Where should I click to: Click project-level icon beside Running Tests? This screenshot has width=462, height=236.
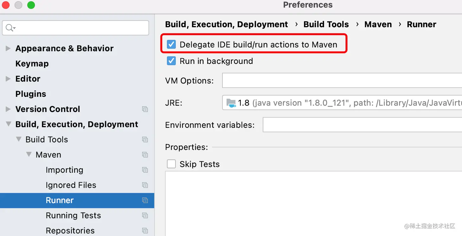pyautogui.click(x=145, y=215)
